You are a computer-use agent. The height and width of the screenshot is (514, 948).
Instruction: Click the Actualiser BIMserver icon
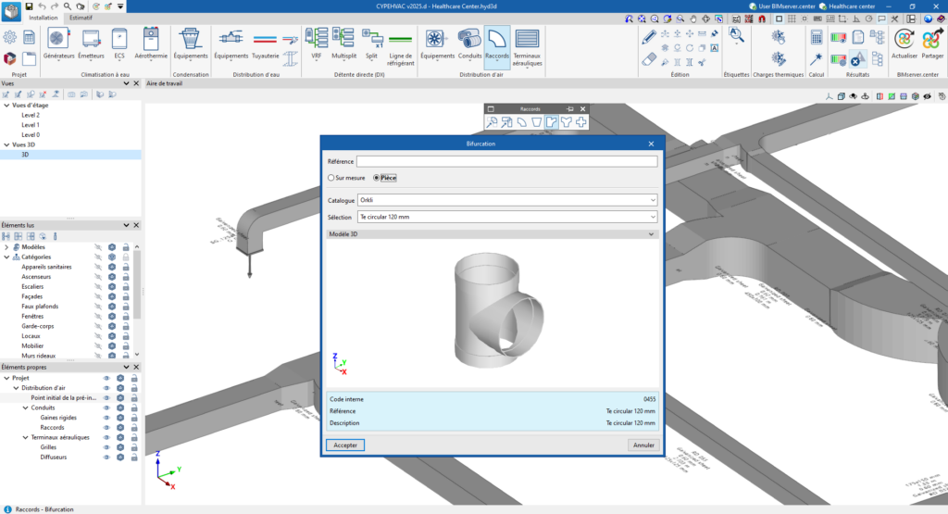click(904, 43)
